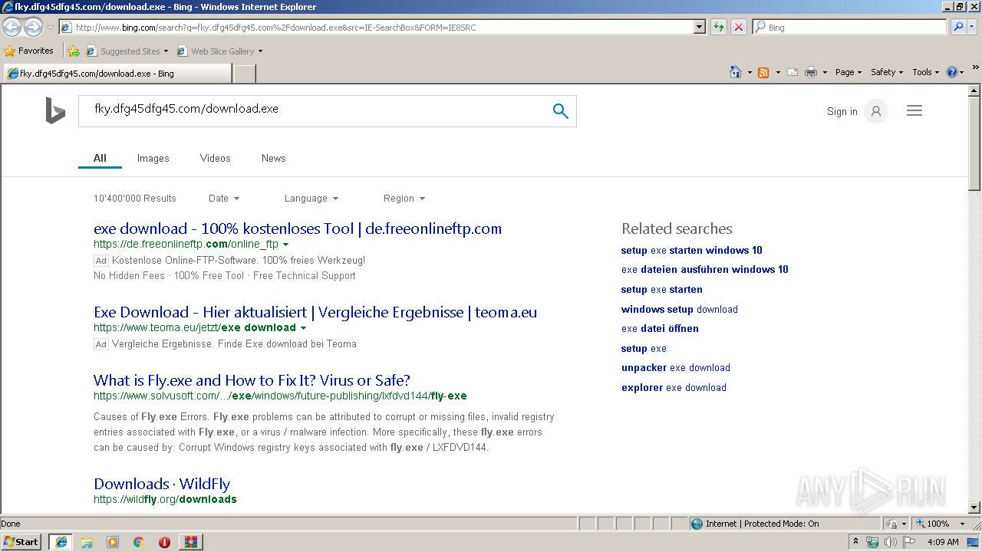The height and width of the screenshot is (552, 982).
Task: Expand freeonlineftp ad URL arrow
Action: [285, 245]
